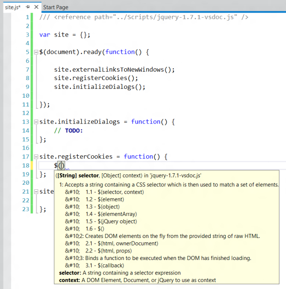Click the TODO comment text

(x=74, y=131)
